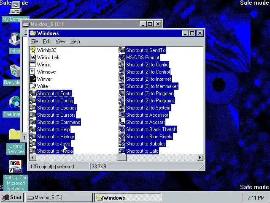This screenshot has height=203, width=270.
Task: Select the Shortcut to History icon
Action: click(33, 137)
